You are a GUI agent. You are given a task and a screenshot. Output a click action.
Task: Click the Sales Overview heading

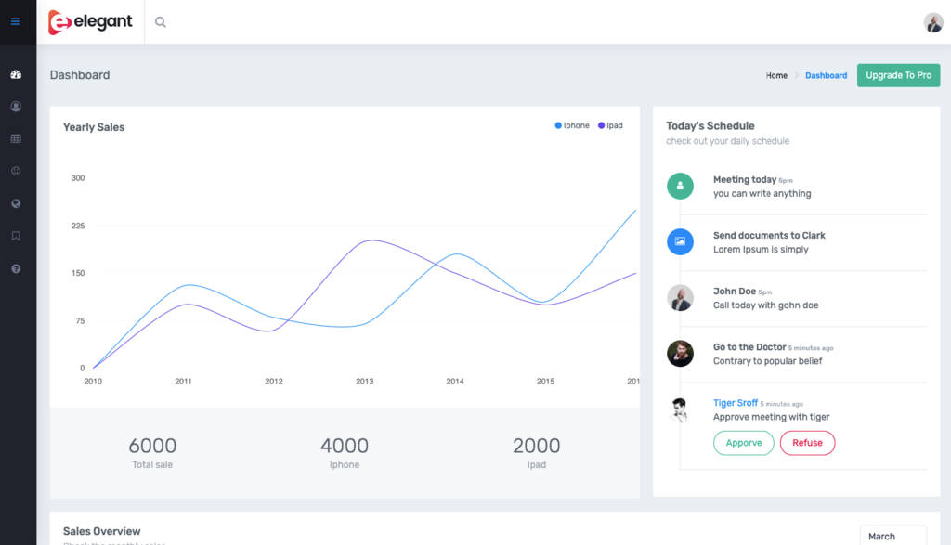coord(102,532)
